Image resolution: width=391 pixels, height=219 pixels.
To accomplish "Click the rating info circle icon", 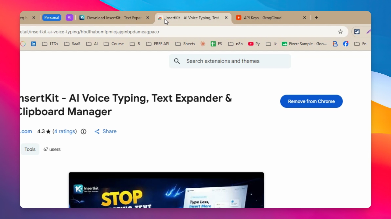I will pos(84,131).
